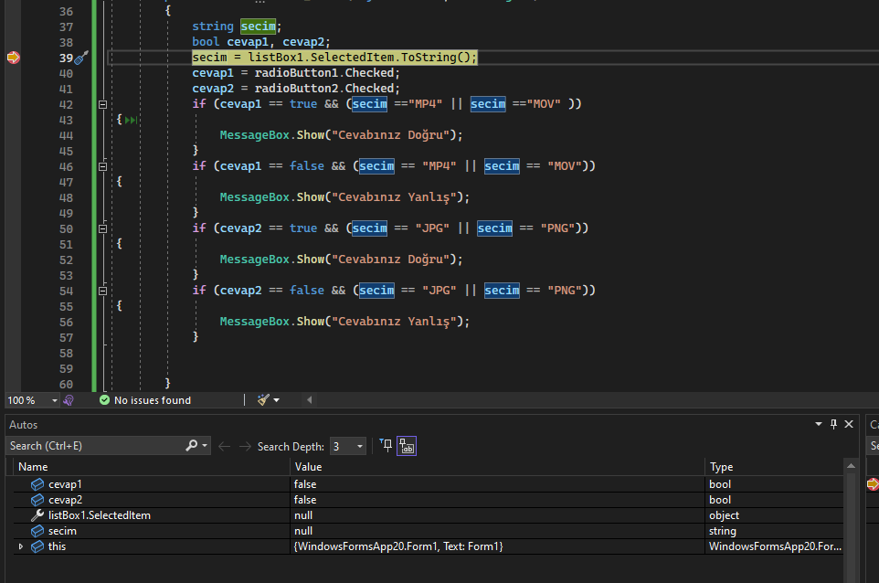This screenshot has width=879, height=583.
Task: Click the Autos Search (Ctrl+E) field
Action: (94, 446)
